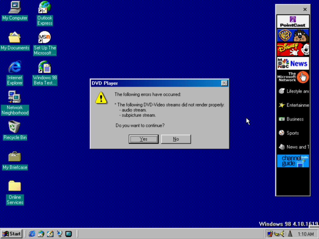Click the PointCast channel logo
The width and height of the screenshot is (319, 239).
point(293,21)
